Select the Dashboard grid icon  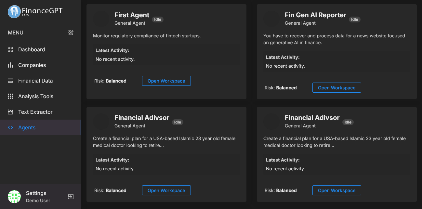point(10,49)
